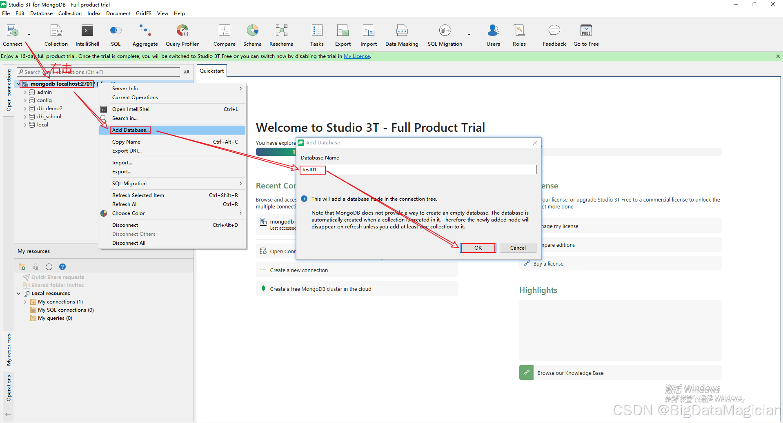Open the Data Masking tool

402,35
